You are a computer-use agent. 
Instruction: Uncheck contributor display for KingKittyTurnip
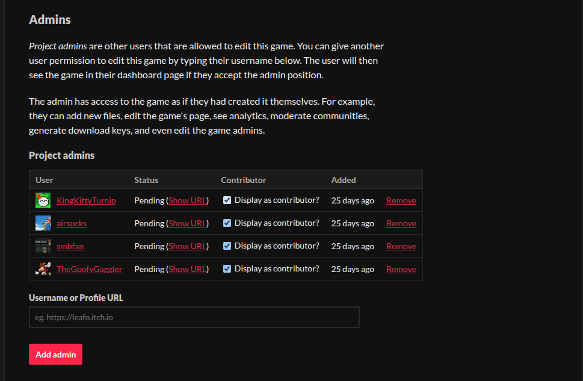click(227, 200)
